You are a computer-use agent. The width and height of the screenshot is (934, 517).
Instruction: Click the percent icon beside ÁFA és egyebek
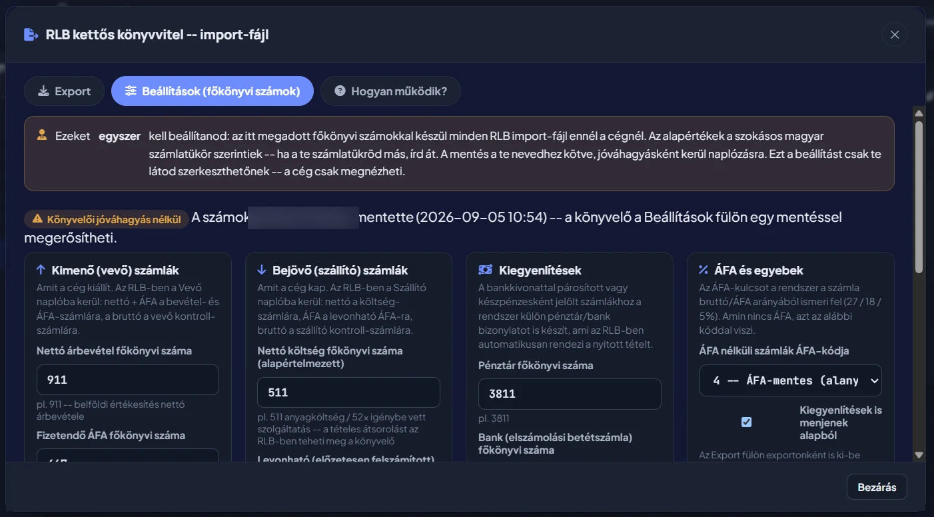click(x=703, y=270)
